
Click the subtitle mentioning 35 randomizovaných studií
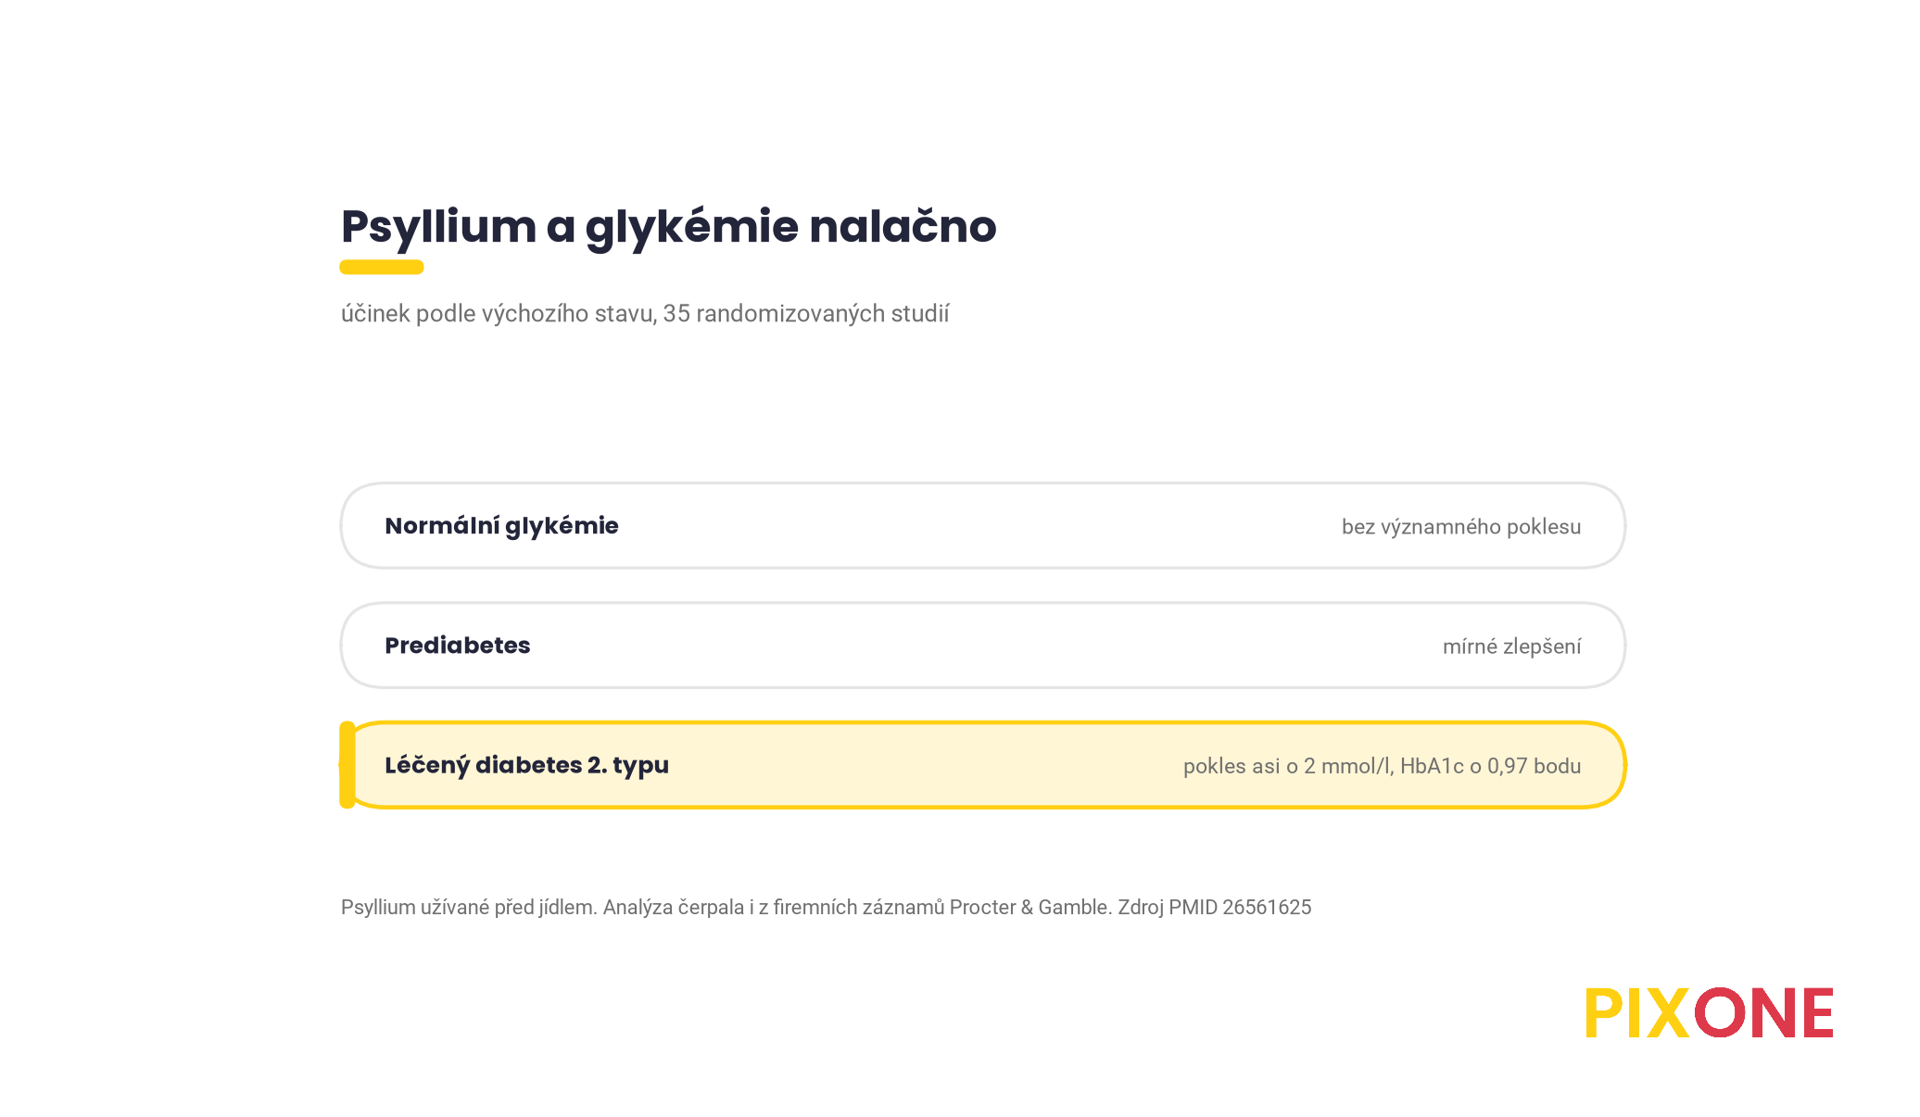645,314
